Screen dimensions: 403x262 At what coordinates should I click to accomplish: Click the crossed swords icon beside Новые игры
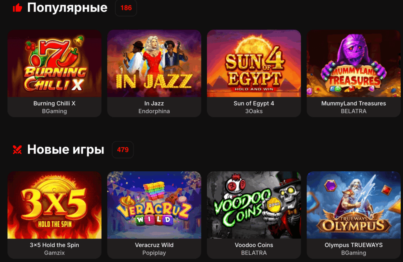click(x=17, y=150)
